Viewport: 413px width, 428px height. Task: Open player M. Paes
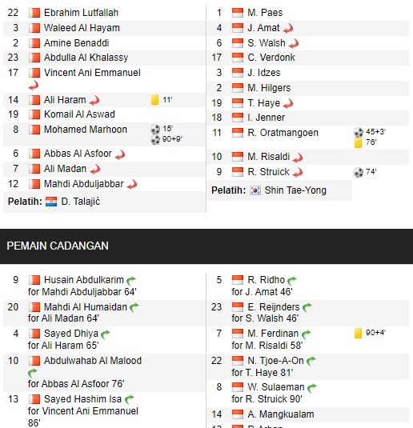[x=265, y=13]
